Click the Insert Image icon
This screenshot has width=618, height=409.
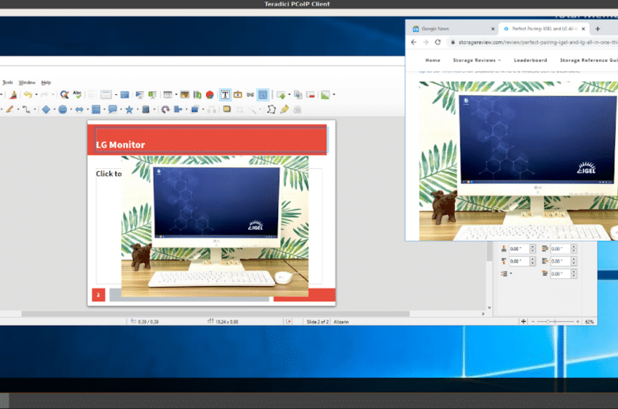185,94
